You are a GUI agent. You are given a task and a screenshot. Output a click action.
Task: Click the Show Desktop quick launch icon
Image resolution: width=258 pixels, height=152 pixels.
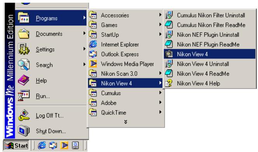(75, 145)
